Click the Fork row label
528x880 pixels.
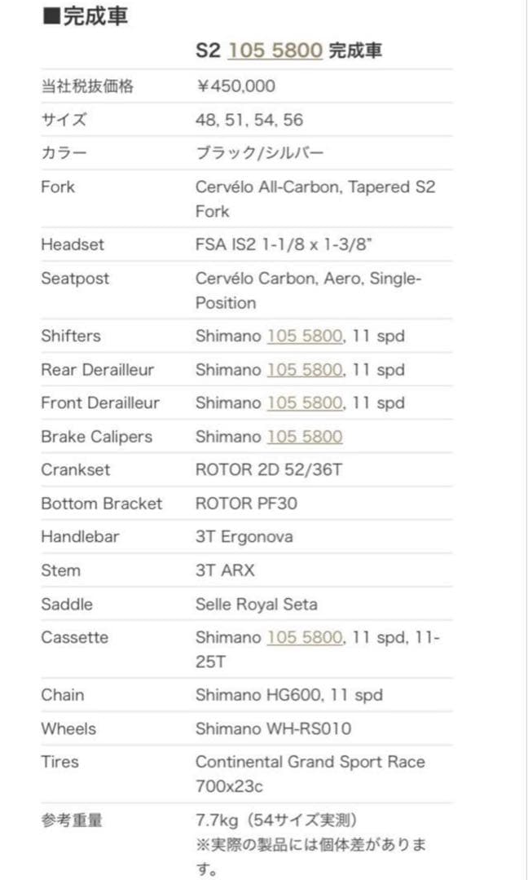coord(57,187)
